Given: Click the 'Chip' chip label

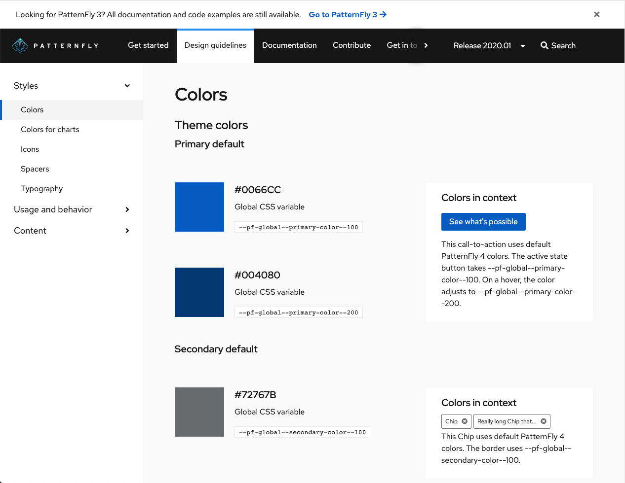Looking at the screenshot, I should 451,421.
